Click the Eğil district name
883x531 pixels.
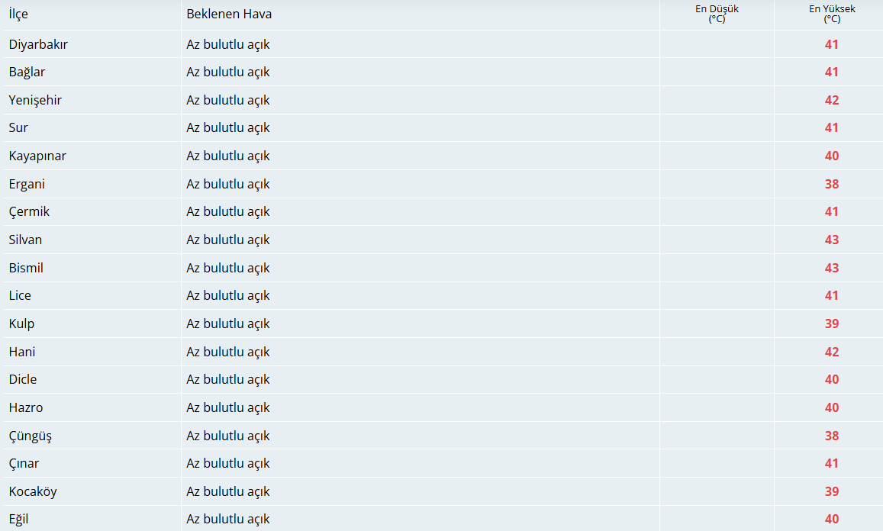(x=18, y=520)
